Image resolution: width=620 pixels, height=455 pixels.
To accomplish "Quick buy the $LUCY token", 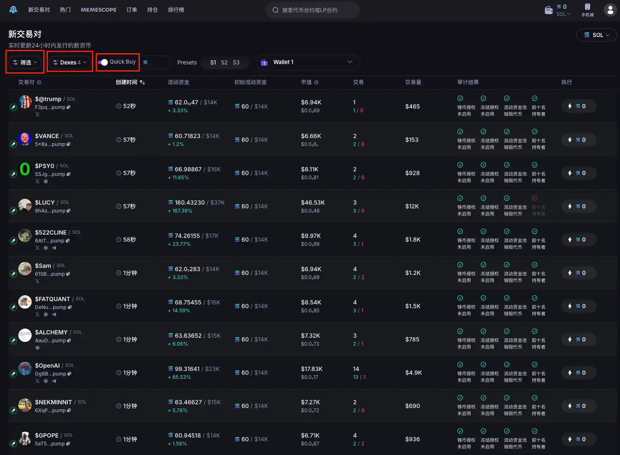I will coord(578,206).
